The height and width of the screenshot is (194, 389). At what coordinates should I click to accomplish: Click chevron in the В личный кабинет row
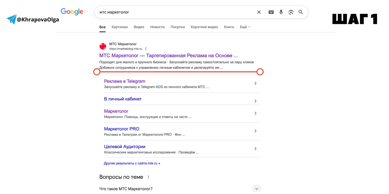[x=255, y=101]
